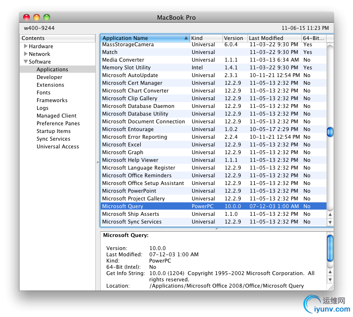Image resolution: width=353 pixels, height=317 pixels.
Task: Zoom the window with the green button
Action: click(x=47, y=17)
